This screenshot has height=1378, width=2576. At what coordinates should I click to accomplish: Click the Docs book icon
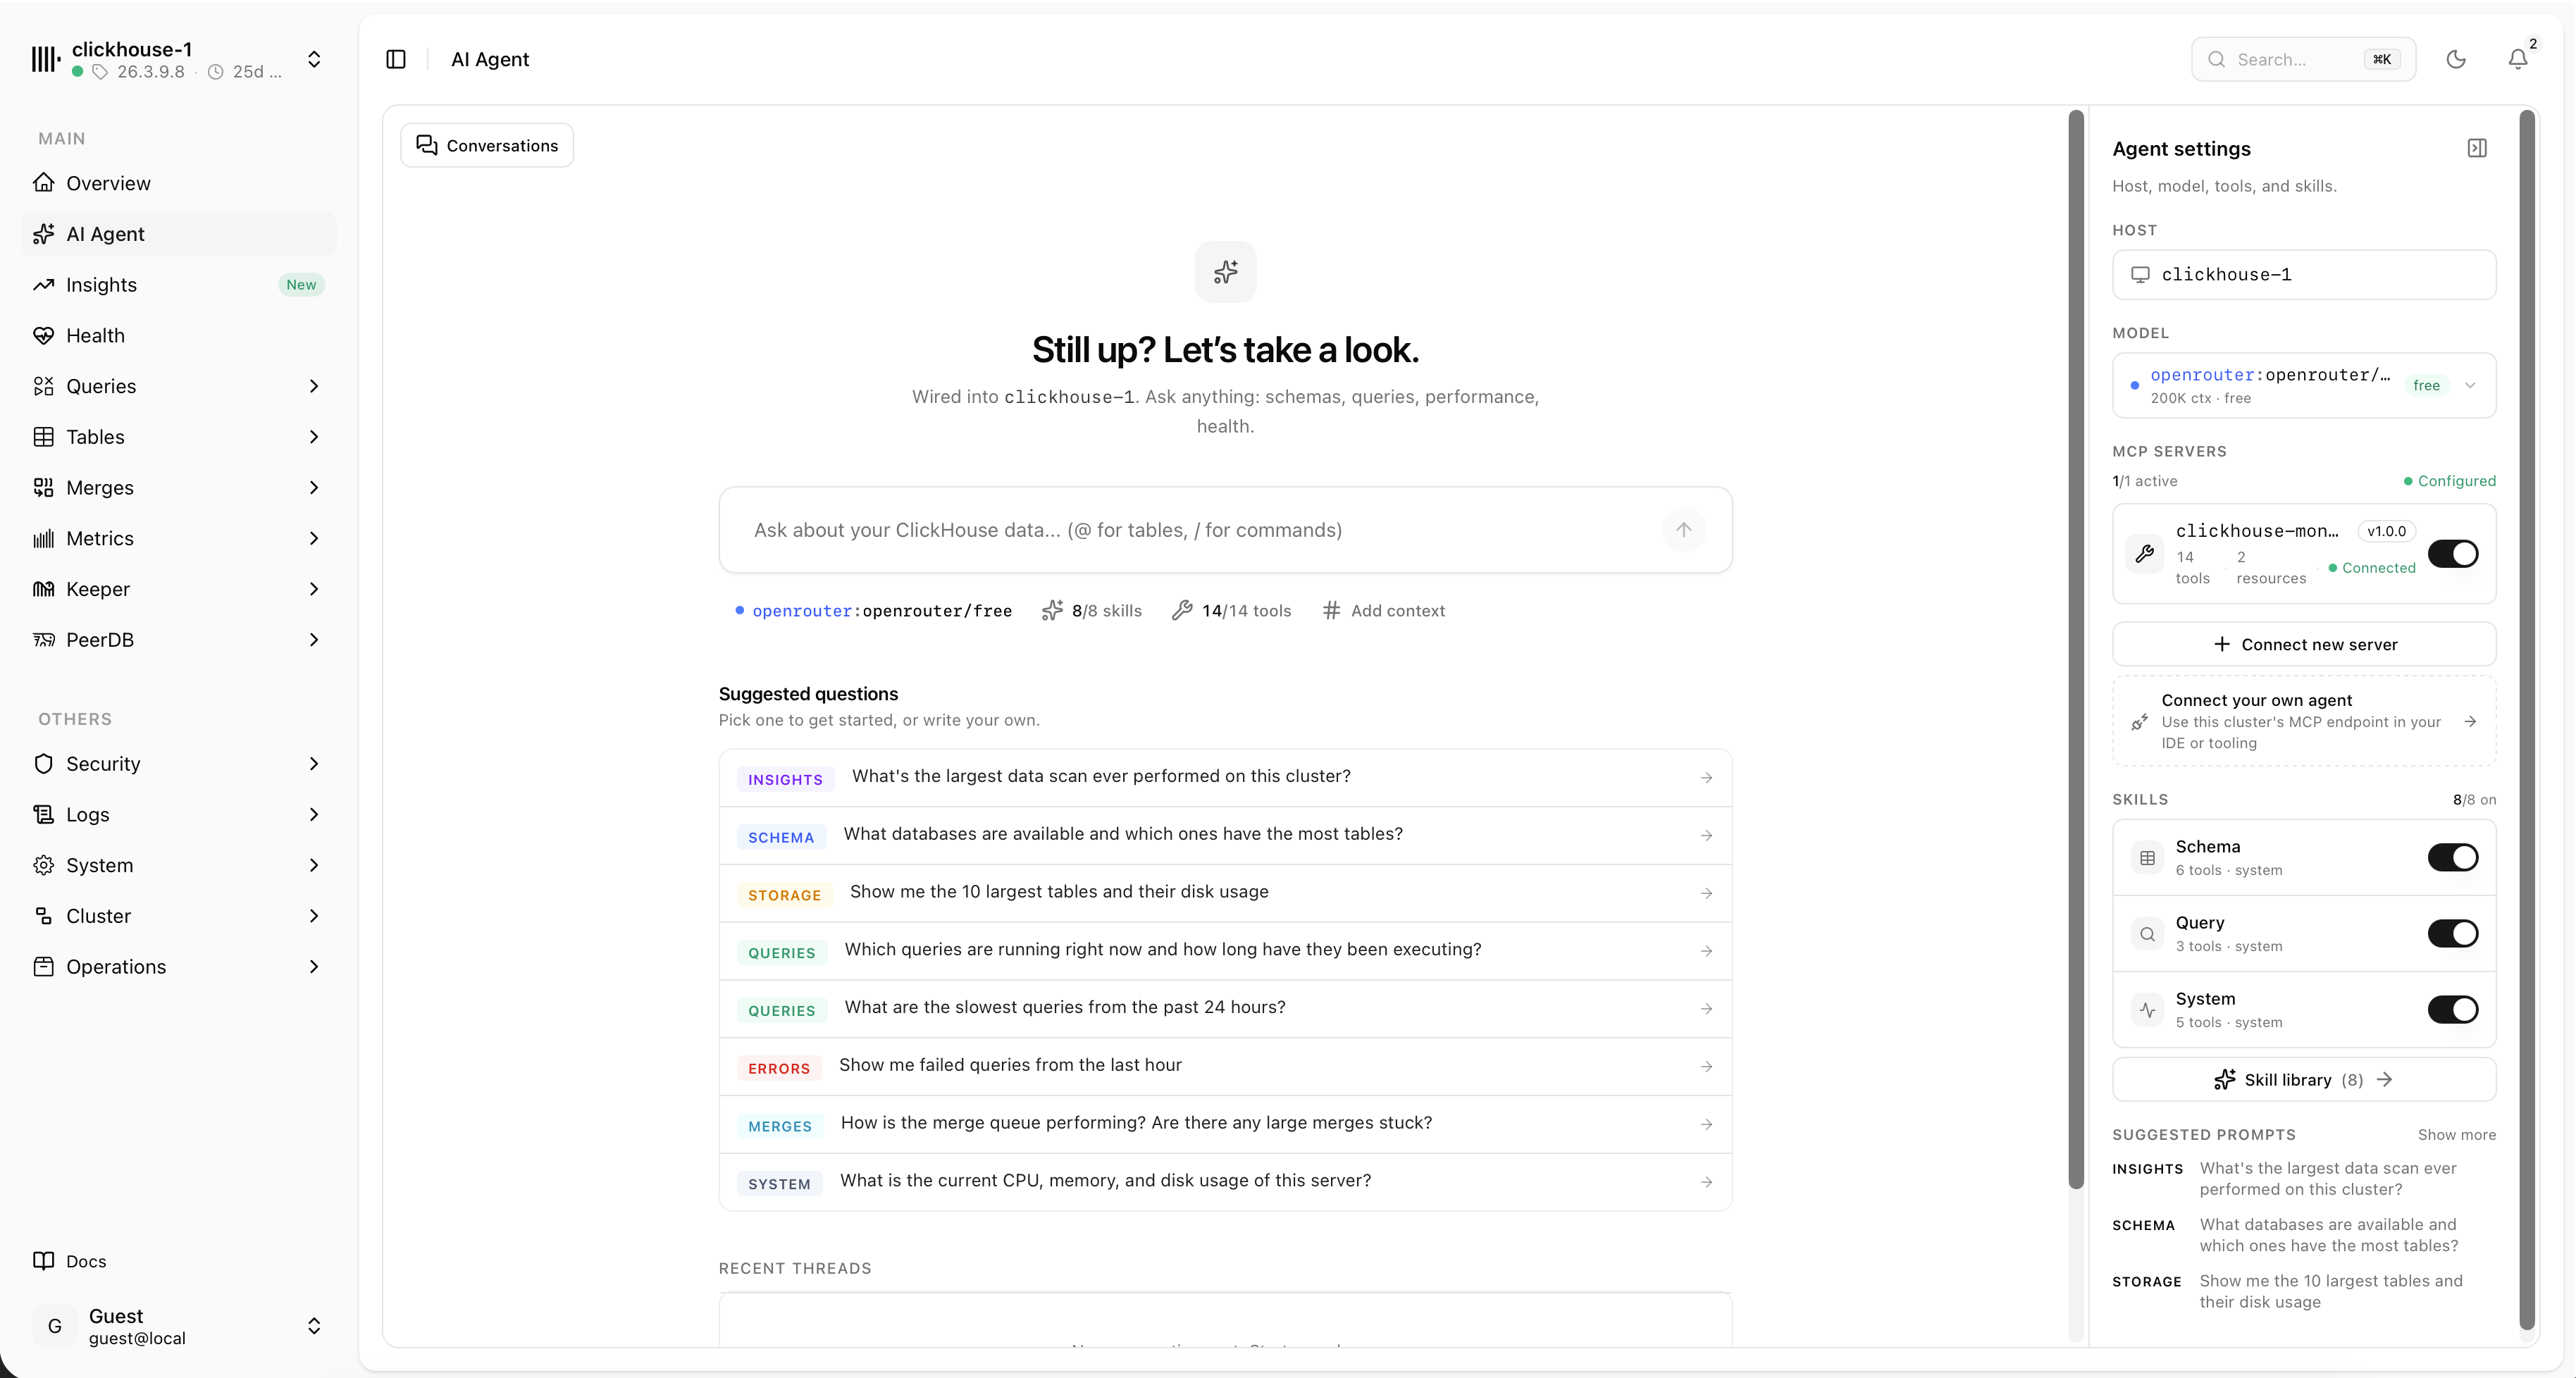click(43, 1261)
